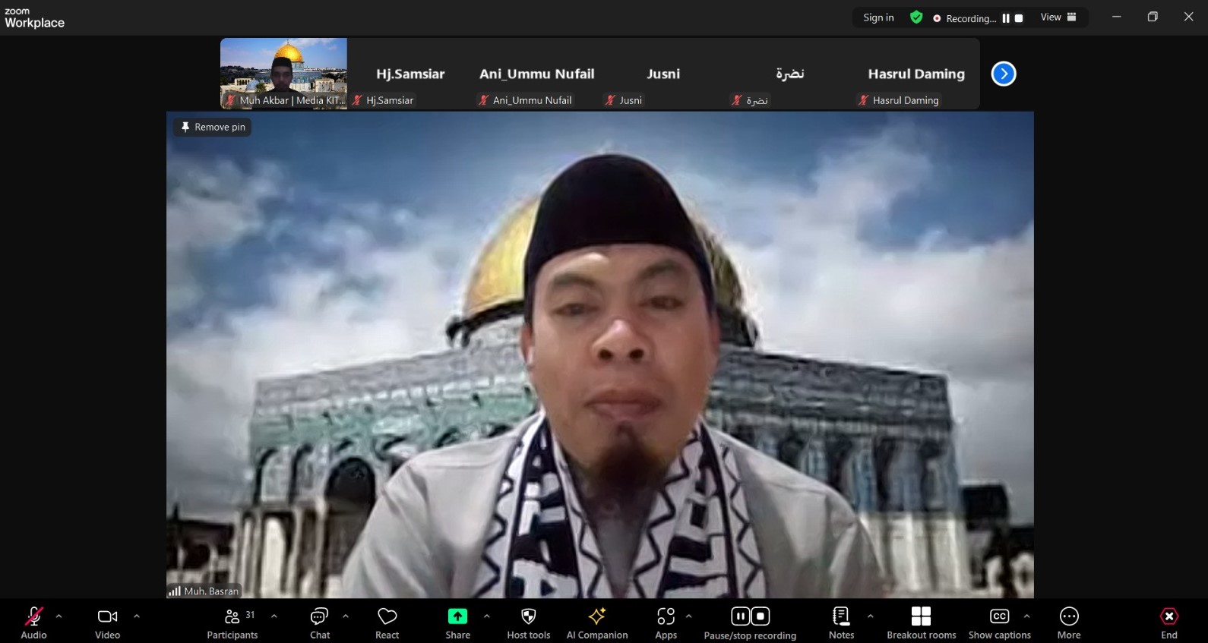Expand audio options arrow next to Audio

click(x=59, y=616)
